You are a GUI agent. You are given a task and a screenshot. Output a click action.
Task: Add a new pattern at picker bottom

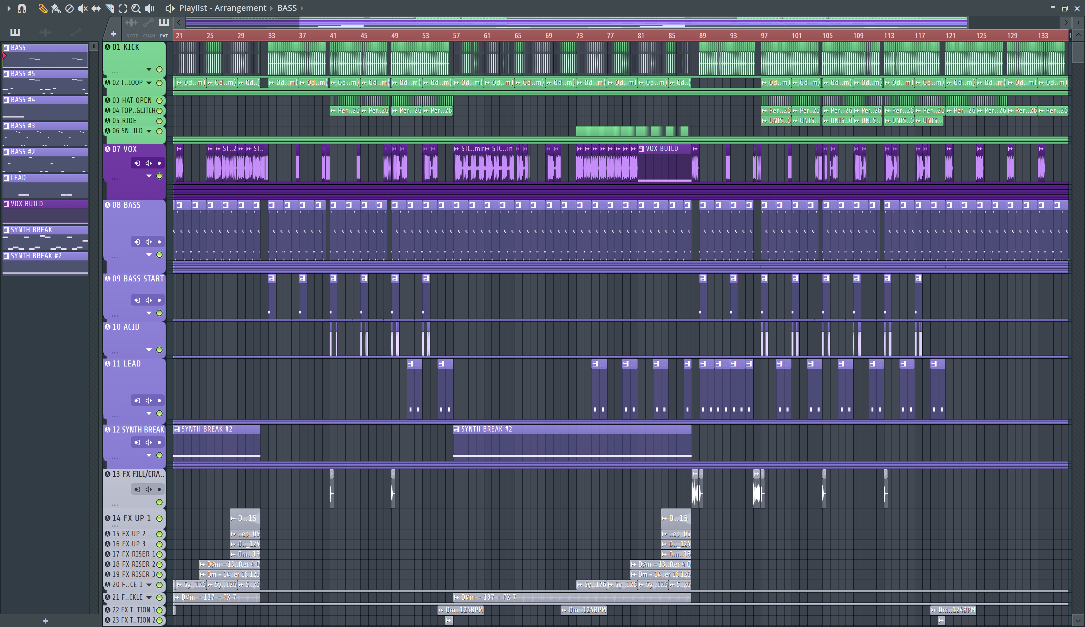point(45,621)
